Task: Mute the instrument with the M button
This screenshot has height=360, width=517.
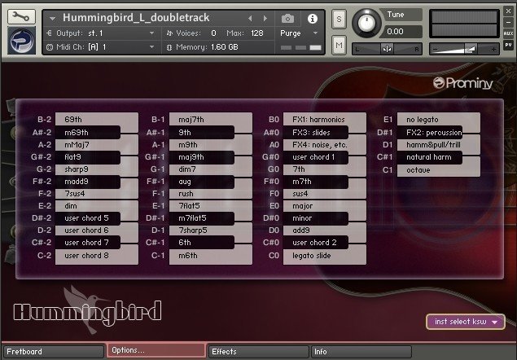Action: coord(339,45)
